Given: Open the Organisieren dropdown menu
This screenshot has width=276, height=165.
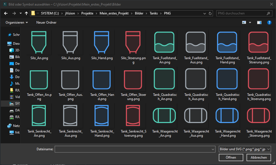Looking at the screenshot, I should [x=17, y=22].
